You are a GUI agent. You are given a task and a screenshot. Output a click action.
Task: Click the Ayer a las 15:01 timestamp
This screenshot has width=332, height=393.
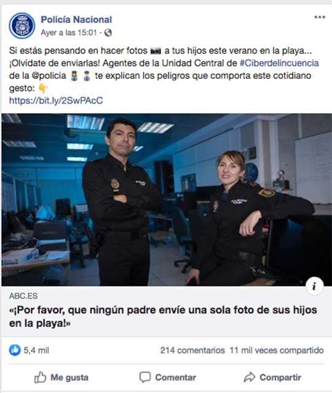coord(69,33)
